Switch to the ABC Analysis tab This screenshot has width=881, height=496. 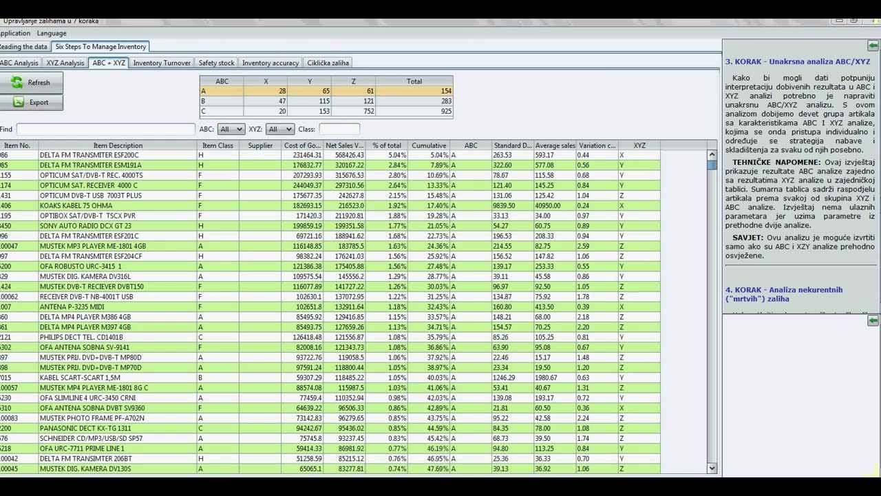(19, 63)
